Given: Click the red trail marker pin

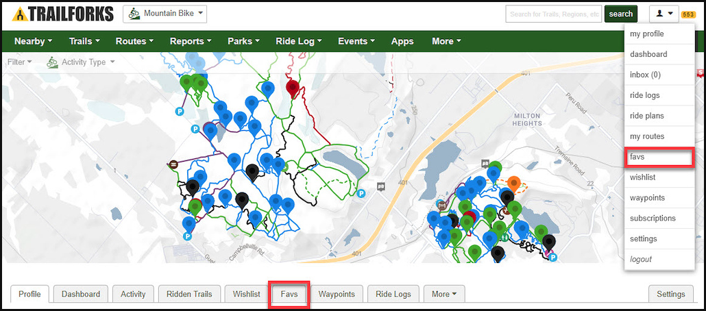Looking at the screenshot, I should tap(293, 88).
